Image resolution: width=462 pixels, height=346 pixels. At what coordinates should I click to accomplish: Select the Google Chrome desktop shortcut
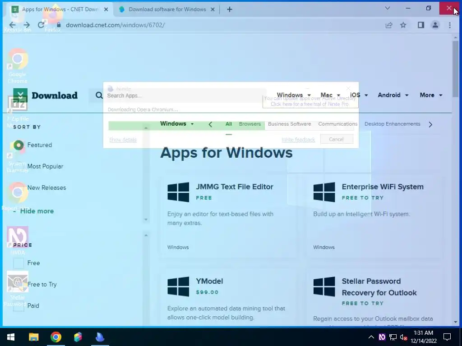point(18,66)
